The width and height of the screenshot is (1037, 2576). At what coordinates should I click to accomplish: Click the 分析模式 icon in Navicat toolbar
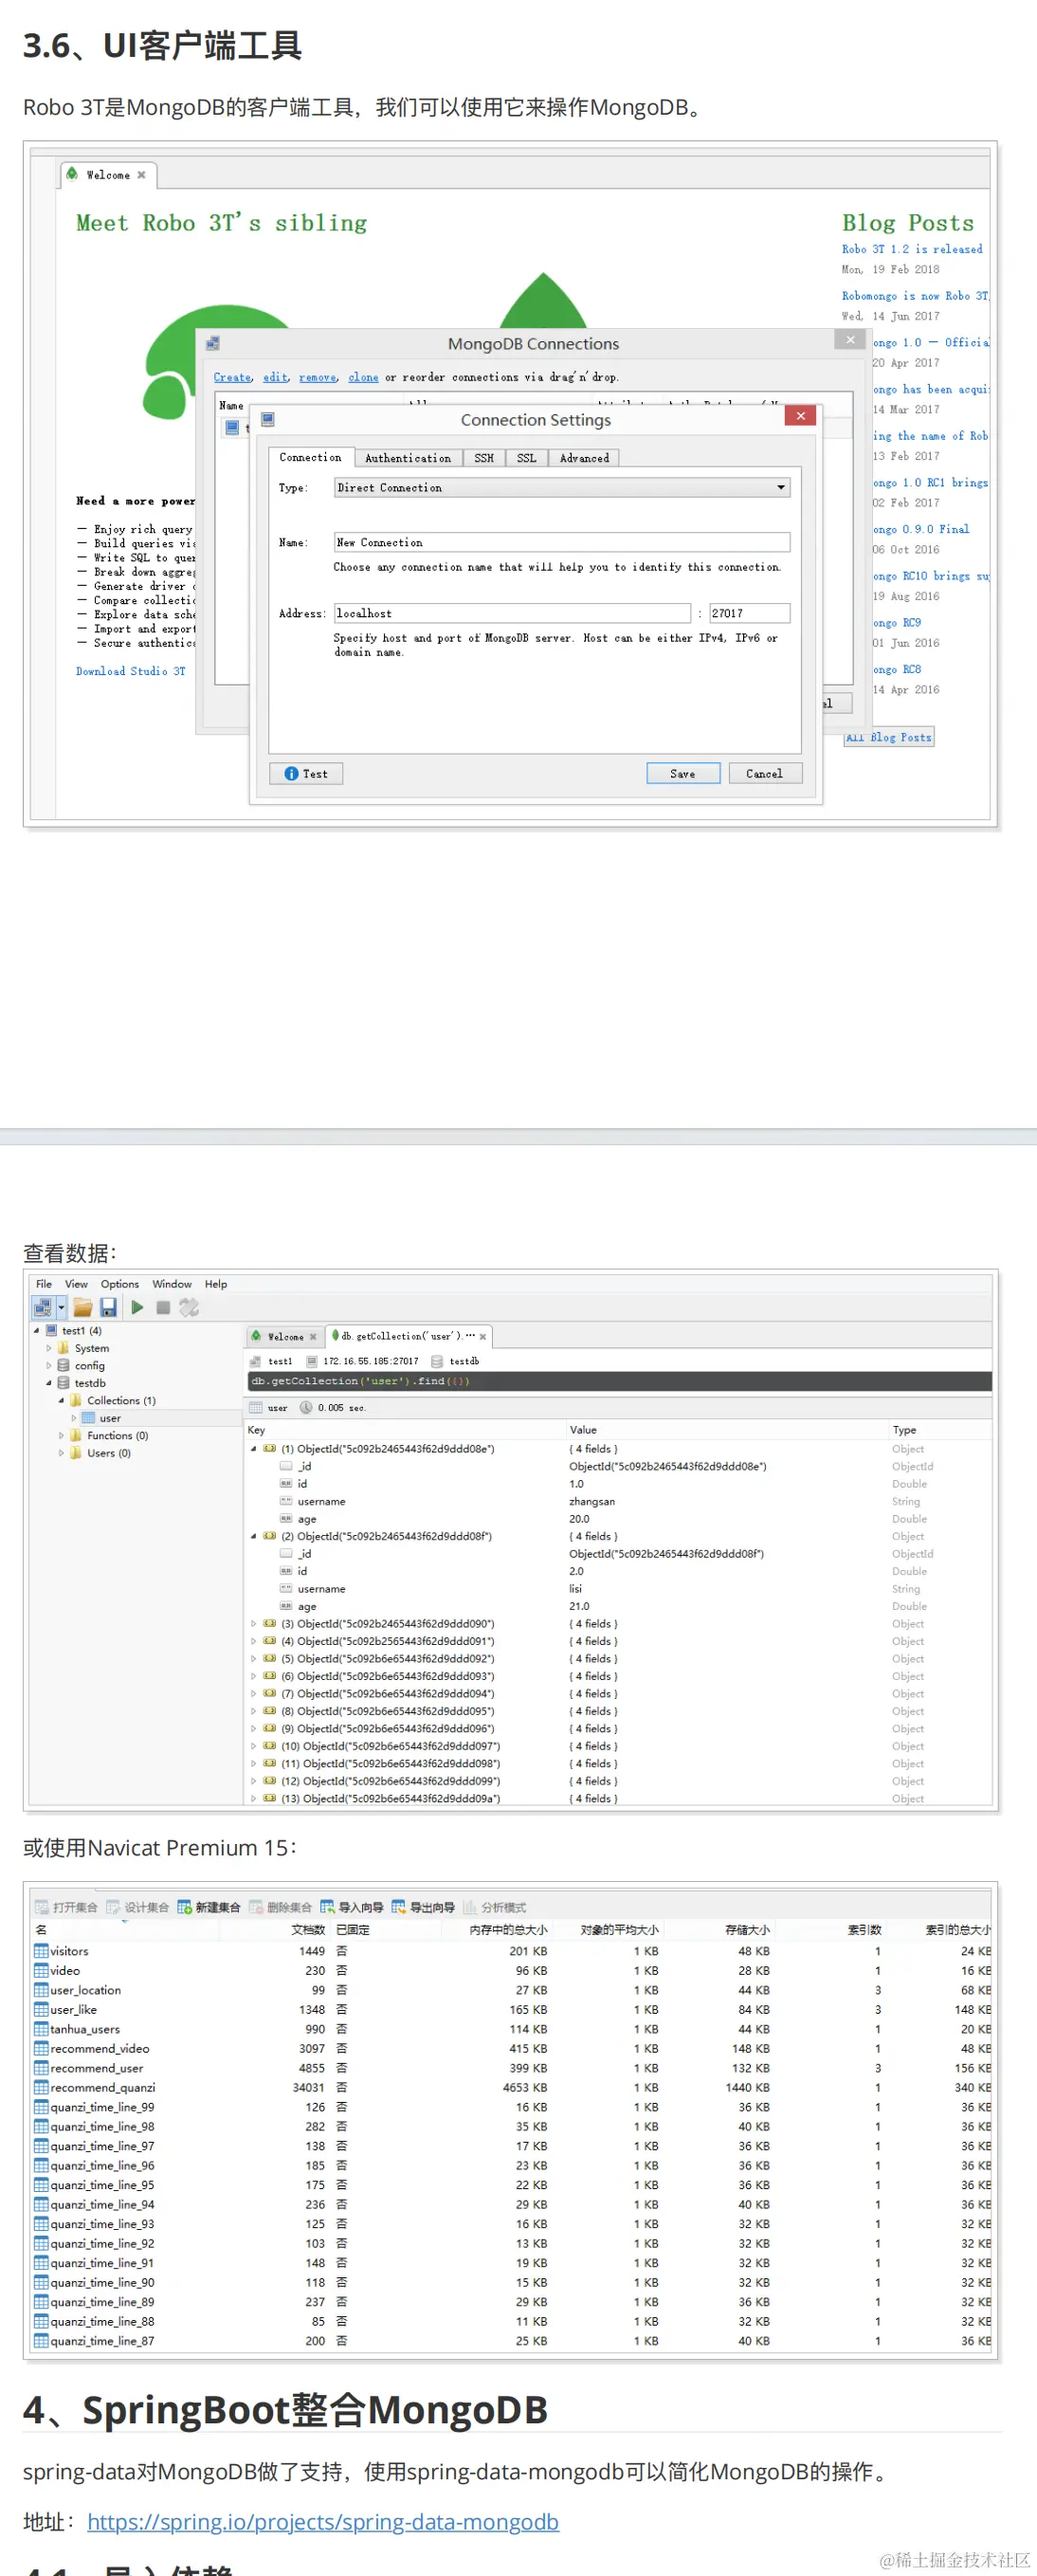pos(469,1907)
